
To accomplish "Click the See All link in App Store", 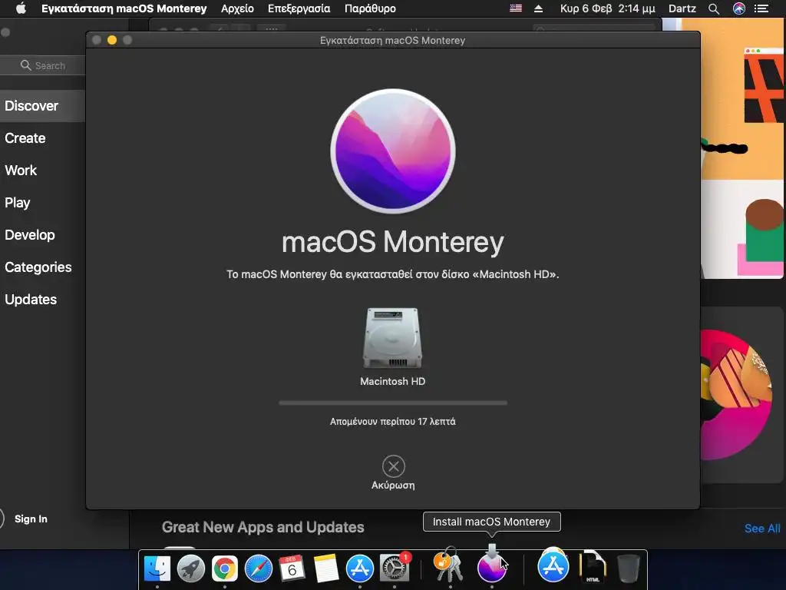I will click(762, 529).
